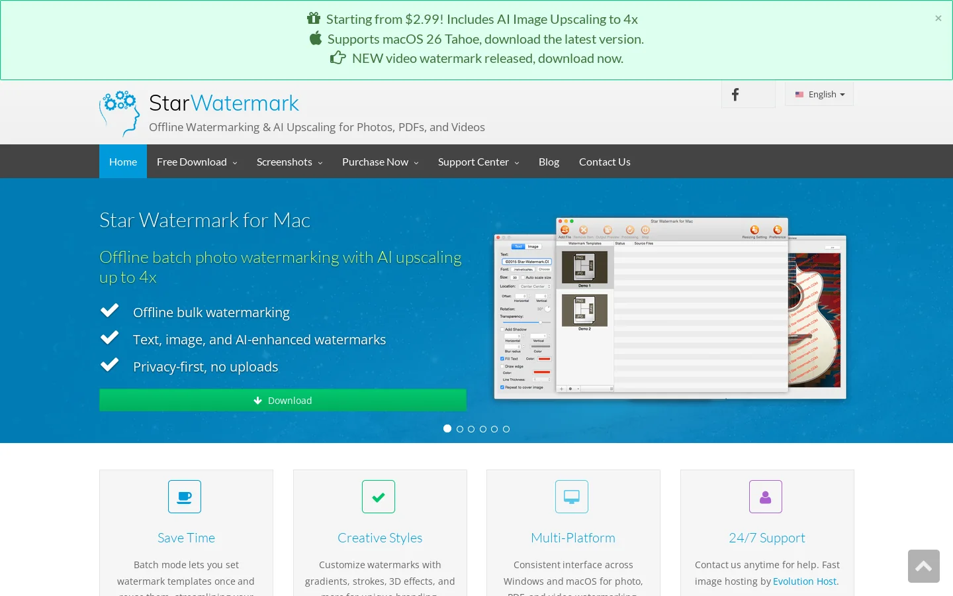Expand the Support Center menu
This screenshot has width=953, height=596.
[x=478, y=162]
